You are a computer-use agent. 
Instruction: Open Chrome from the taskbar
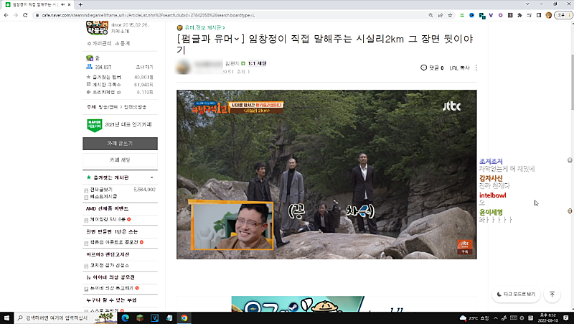[x=184, y=318]
